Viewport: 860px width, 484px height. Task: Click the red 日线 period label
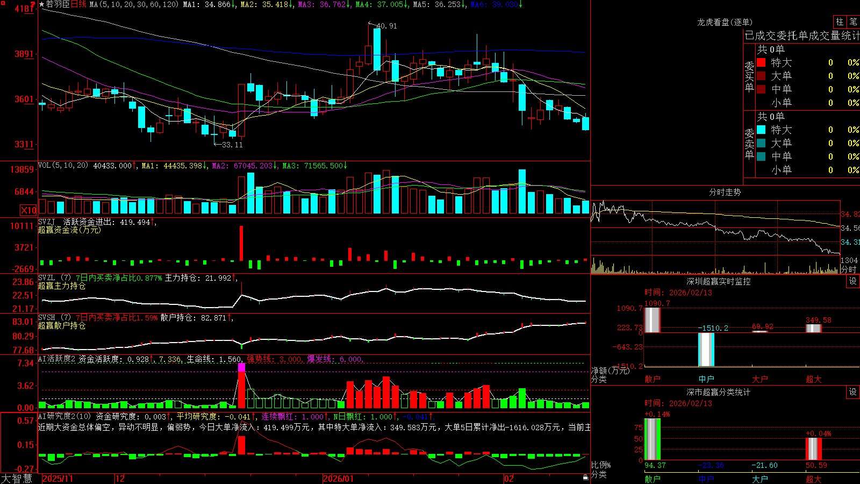click(x=78, y=4)
